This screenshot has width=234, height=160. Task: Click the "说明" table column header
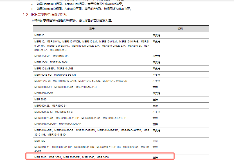pyautogui.click(x=180, y=29)
